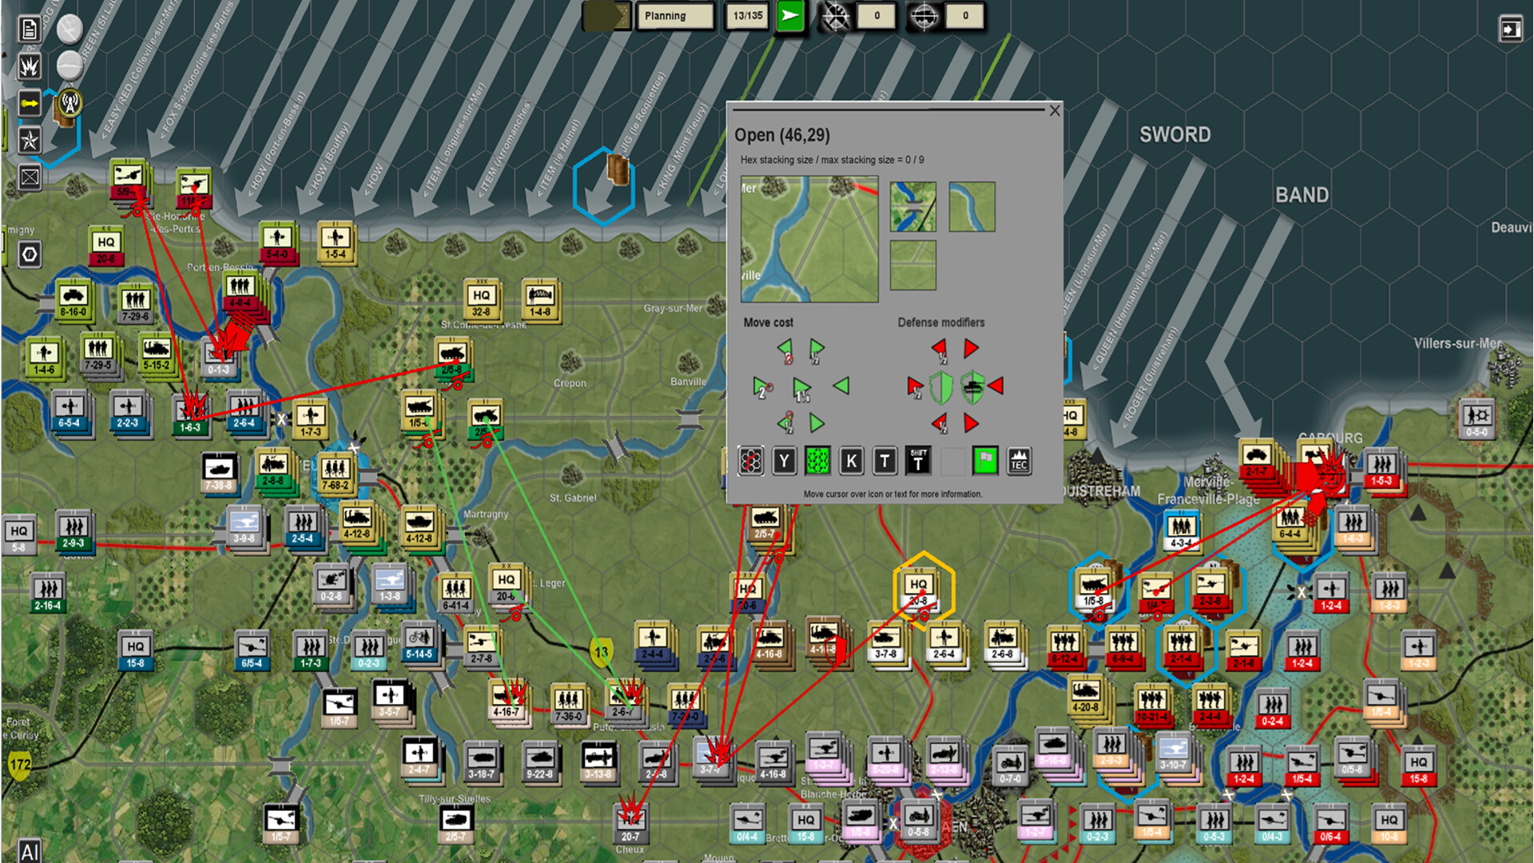Open the report document icon in sidebar
Screen dimensions: 1534x863
coord(30,30)
